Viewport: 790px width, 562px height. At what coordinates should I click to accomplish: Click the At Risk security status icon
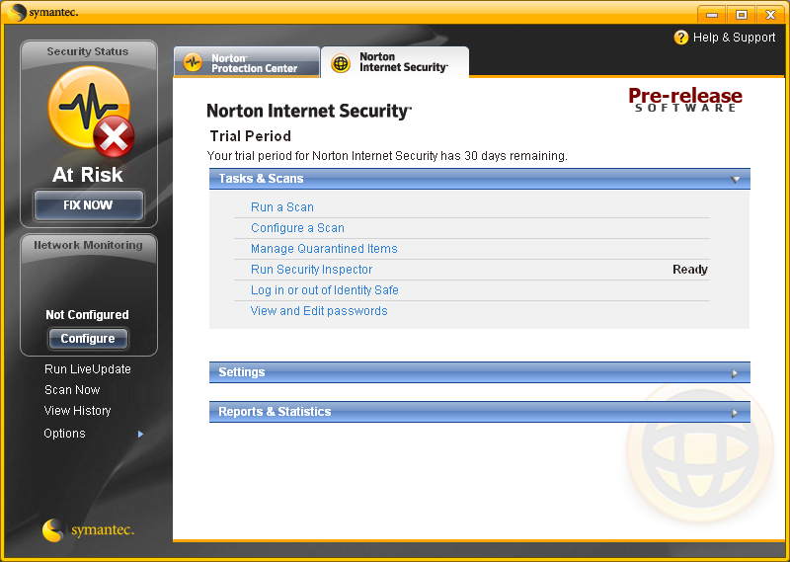(91, 112)
